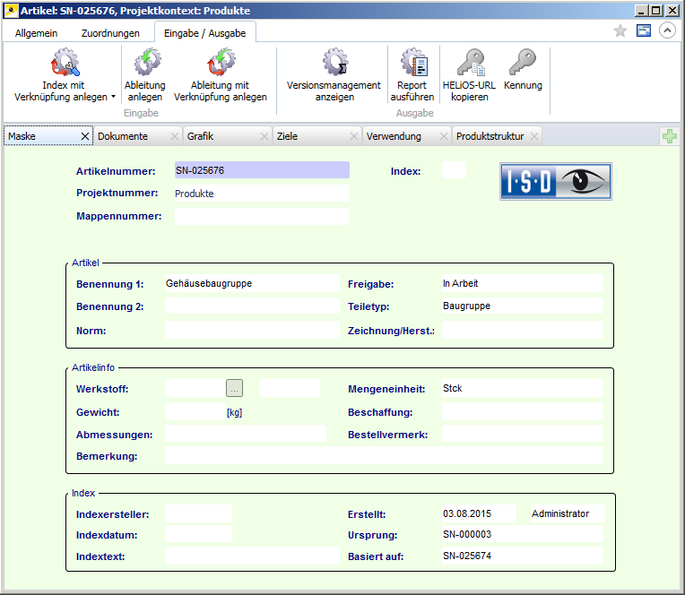This screenshot has height=595, width=685.
Task: Click the ISD logo image
Action: [555, 181]
